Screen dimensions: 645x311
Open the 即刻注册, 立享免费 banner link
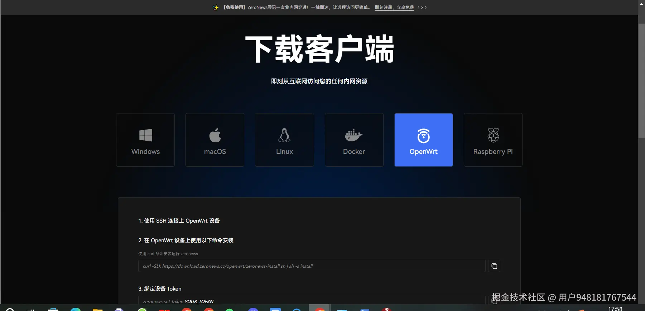(394, 8)
